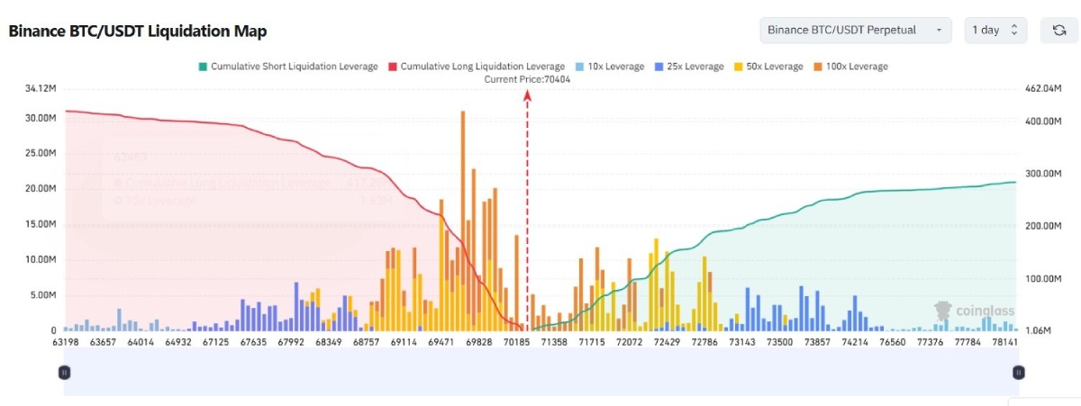Open the Binance BTC/USDT Perpetual dropdown
The height and width of the screenshot is (406, 1081).
pos(856,30)
